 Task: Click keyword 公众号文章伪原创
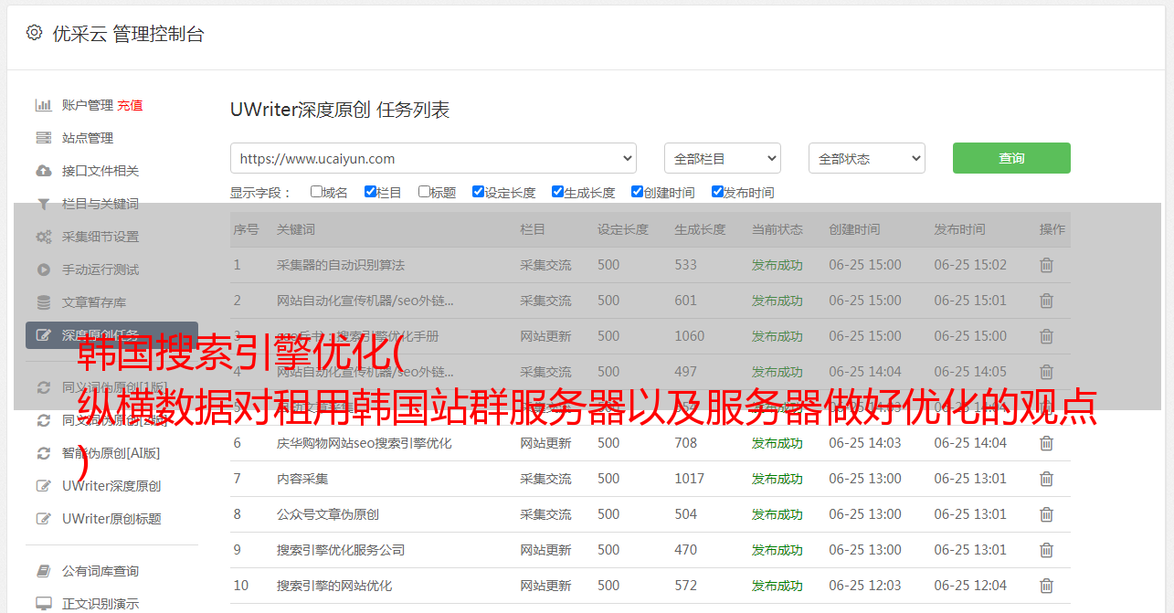point(328,514)
